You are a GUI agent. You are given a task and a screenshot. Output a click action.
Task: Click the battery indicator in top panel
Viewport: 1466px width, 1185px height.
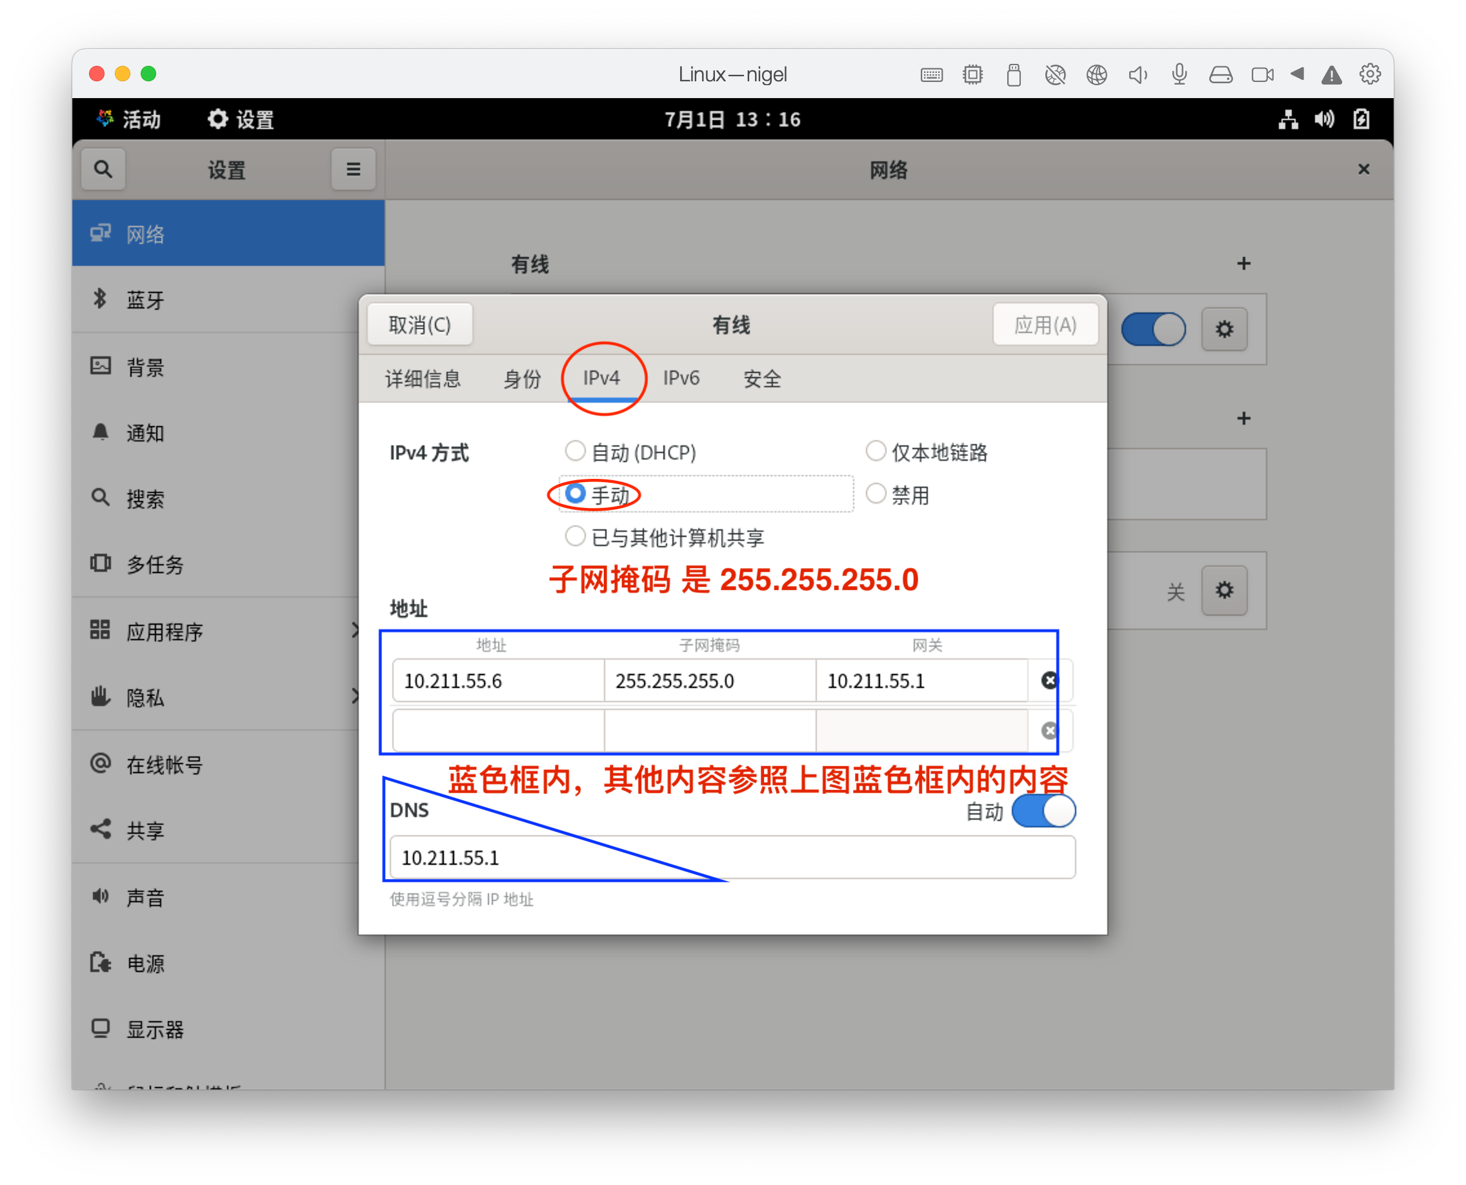[1361, 119]
